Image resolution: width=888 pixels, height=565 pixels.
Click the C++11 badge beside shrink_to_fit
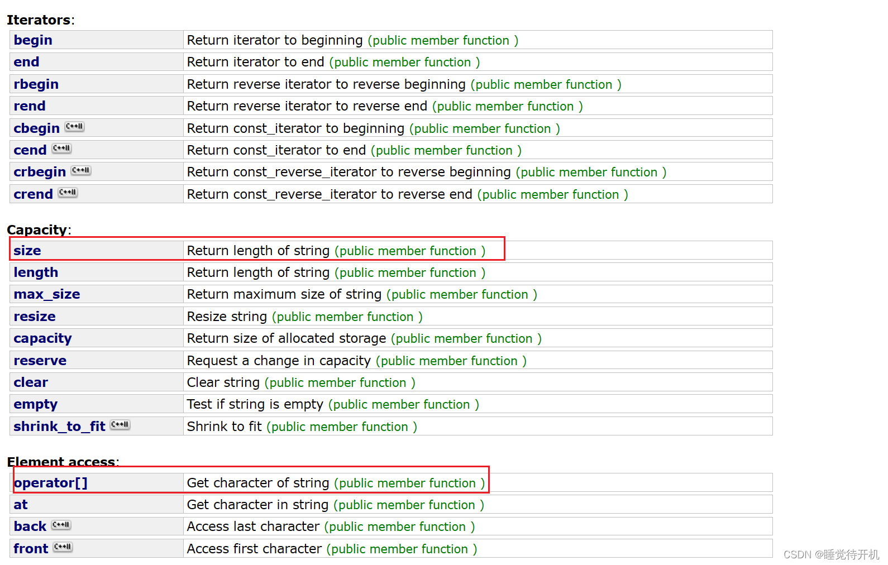pos(120,425)
